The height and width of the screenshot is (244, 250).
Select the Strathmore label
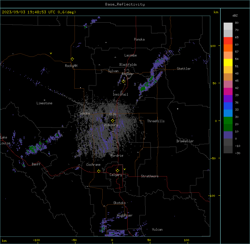coord(150,176)
